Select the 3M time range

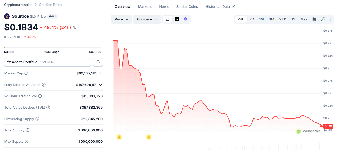click(271, 19)
